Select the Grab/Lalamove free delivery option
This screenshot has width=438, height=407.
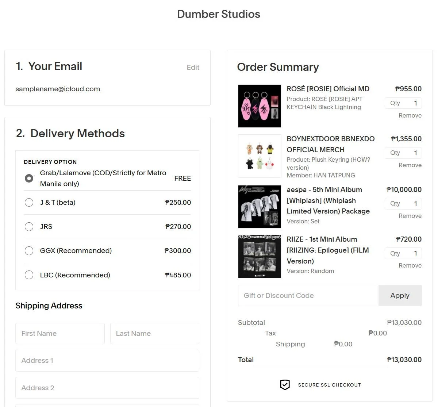[29, 178]
